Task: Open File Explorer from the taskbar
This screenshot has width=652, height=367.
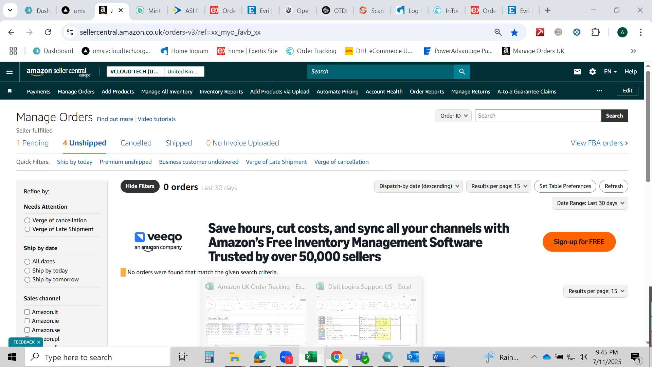Action: point(235,357)
